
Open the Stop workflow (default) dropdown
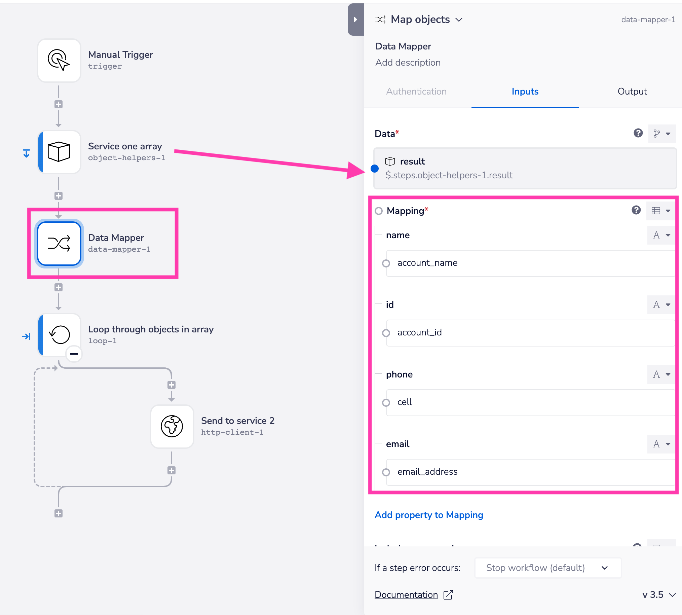[547, 568]
